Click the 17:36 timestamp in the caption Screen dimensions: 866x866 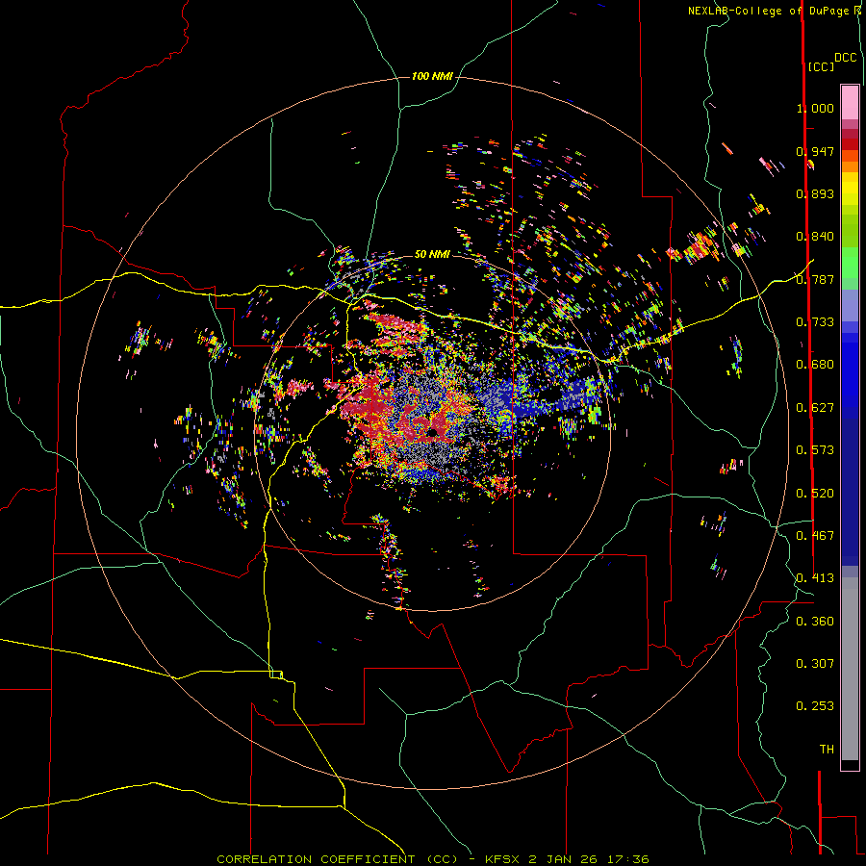pyautogui.click(x=626, y=859)
